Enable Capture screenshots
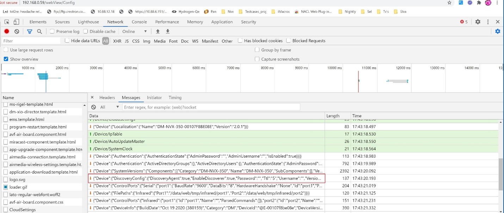Image resolution: width=504 pixels, height=213 pixels. coord(257,59)
